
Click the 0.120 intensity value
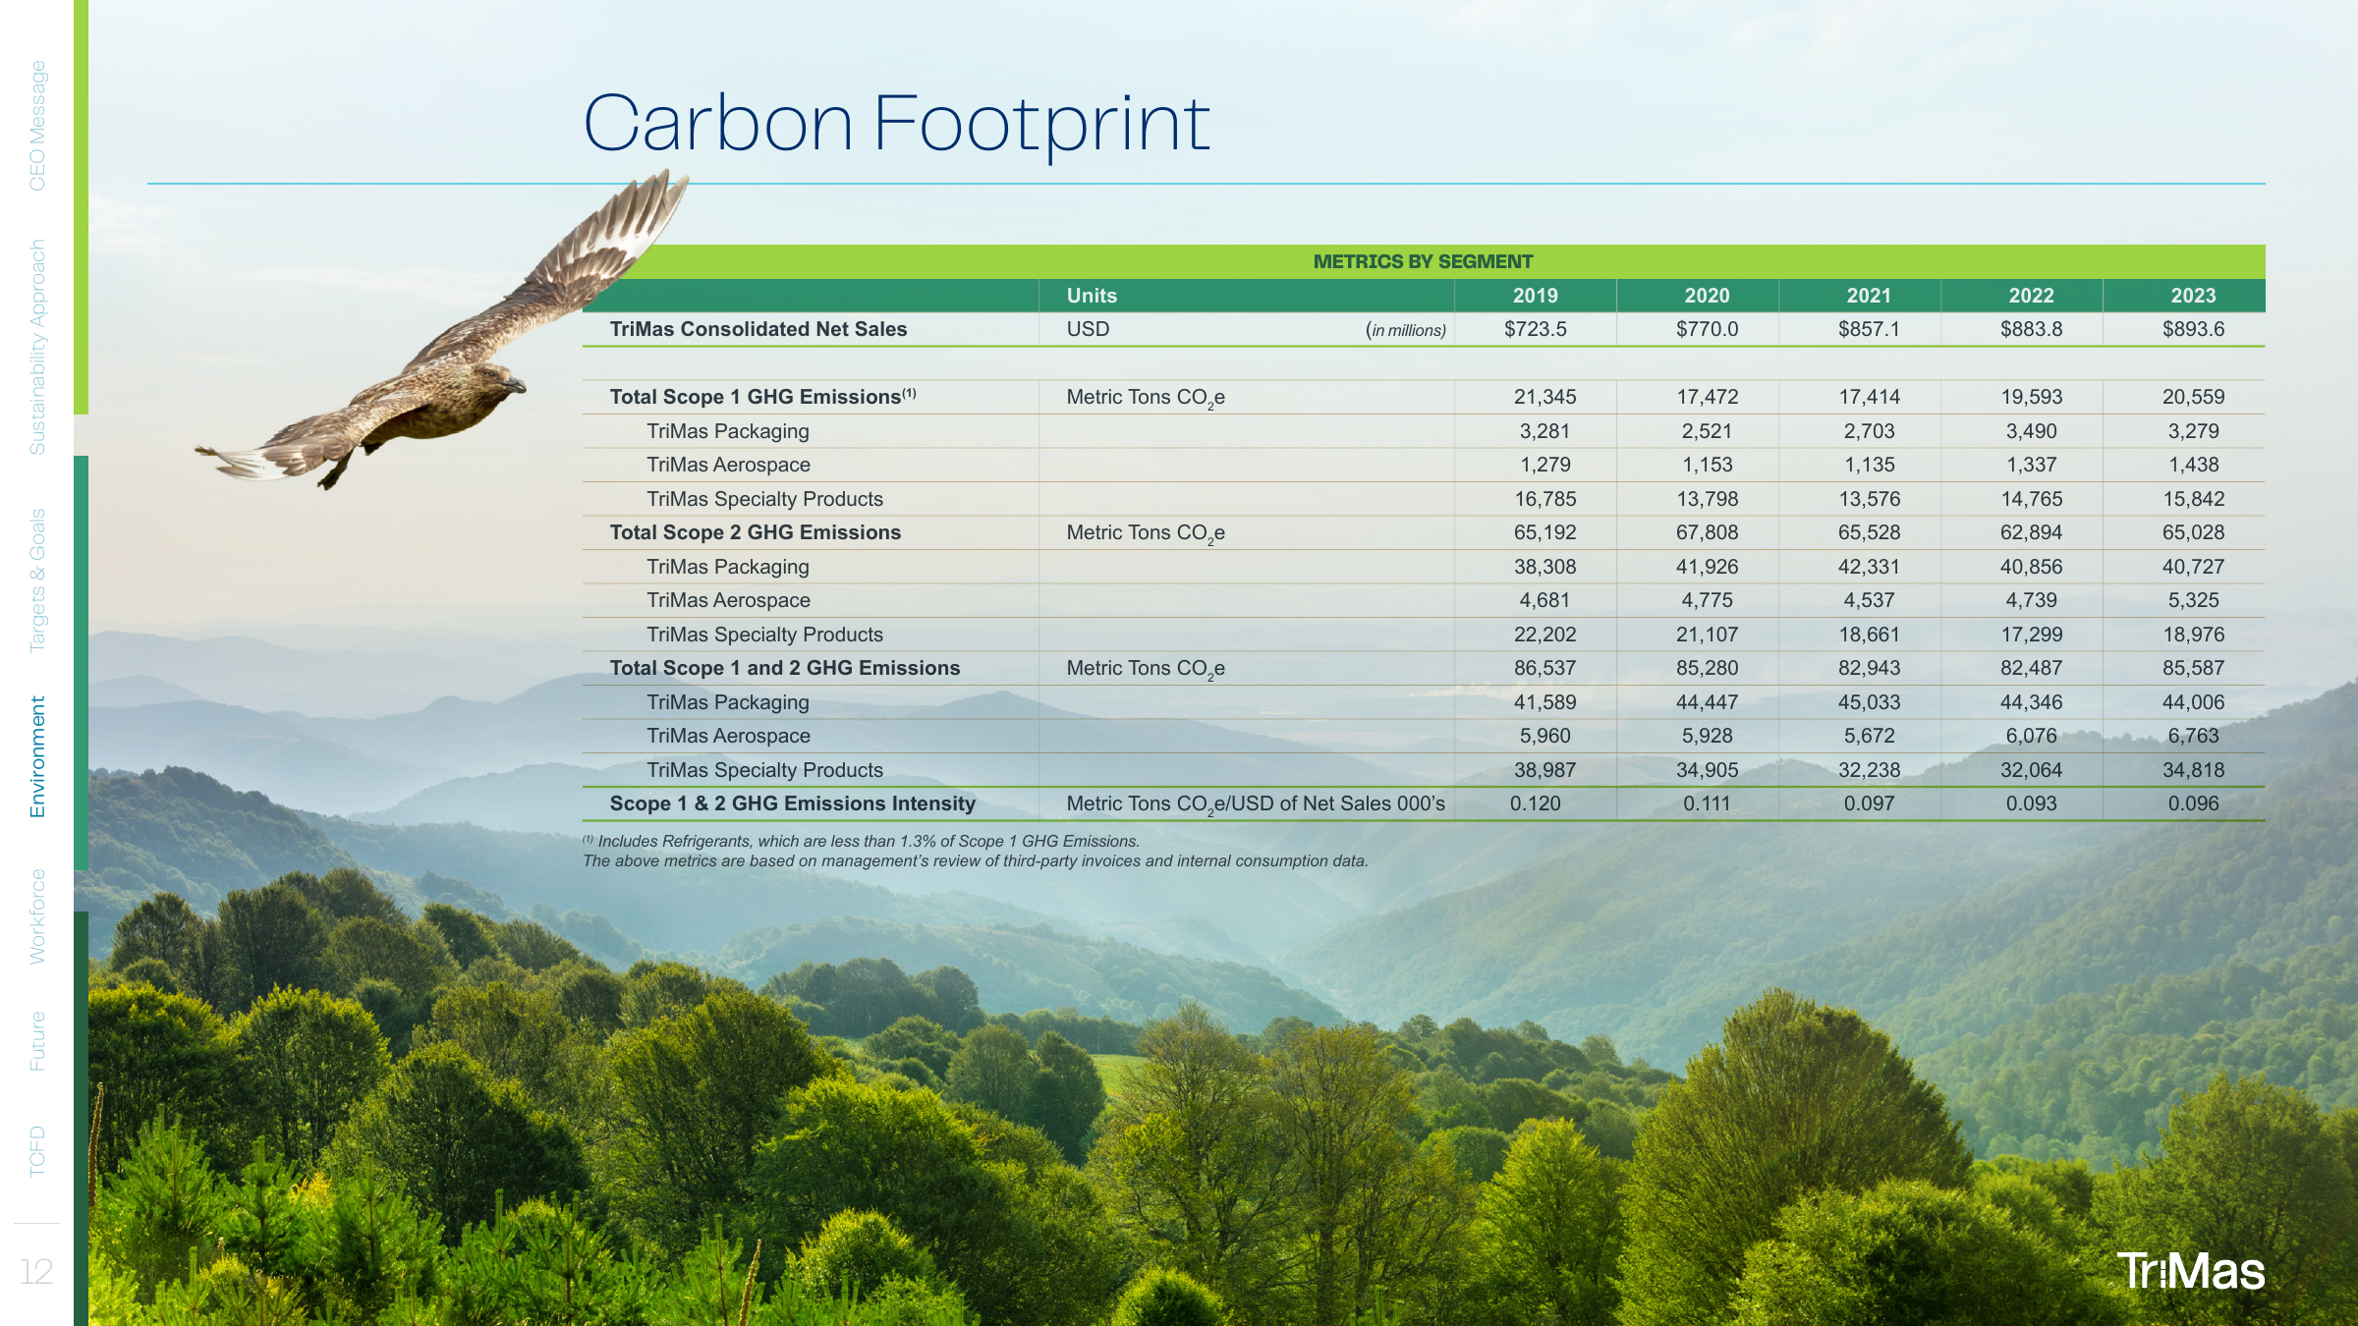[x=1535, y=803]
